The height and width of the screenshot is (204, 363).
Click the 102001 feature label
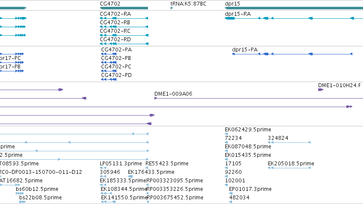pos(235,181)
